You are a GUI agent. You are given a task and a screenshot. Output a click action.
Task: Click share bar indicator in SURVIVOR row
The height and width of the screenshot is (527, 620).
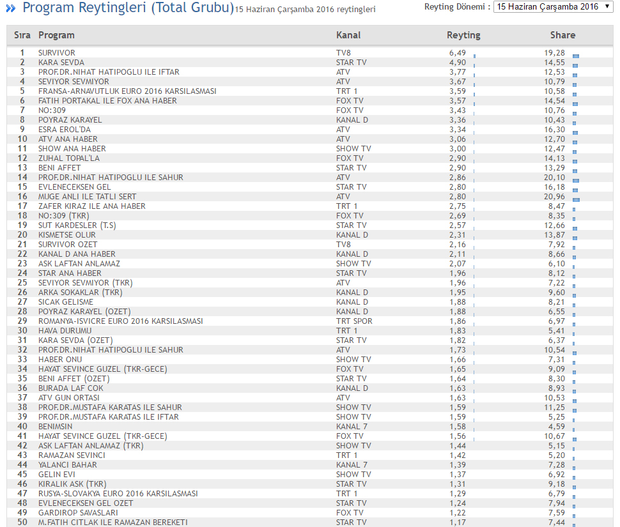(576, 56)
